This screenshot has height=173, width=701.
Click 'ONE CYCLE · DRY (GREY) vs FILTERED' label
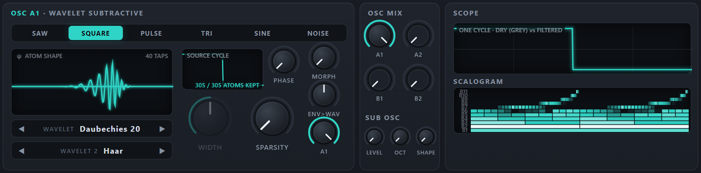510,30
